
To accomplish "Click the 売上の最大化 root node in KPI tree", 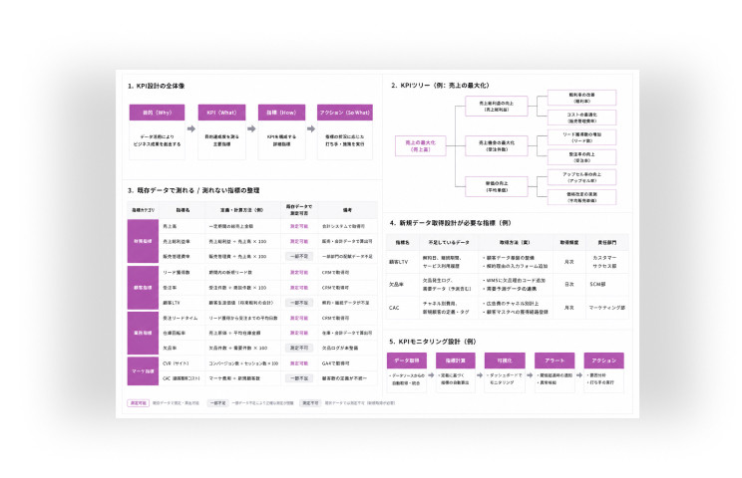I will coord(421,145).
